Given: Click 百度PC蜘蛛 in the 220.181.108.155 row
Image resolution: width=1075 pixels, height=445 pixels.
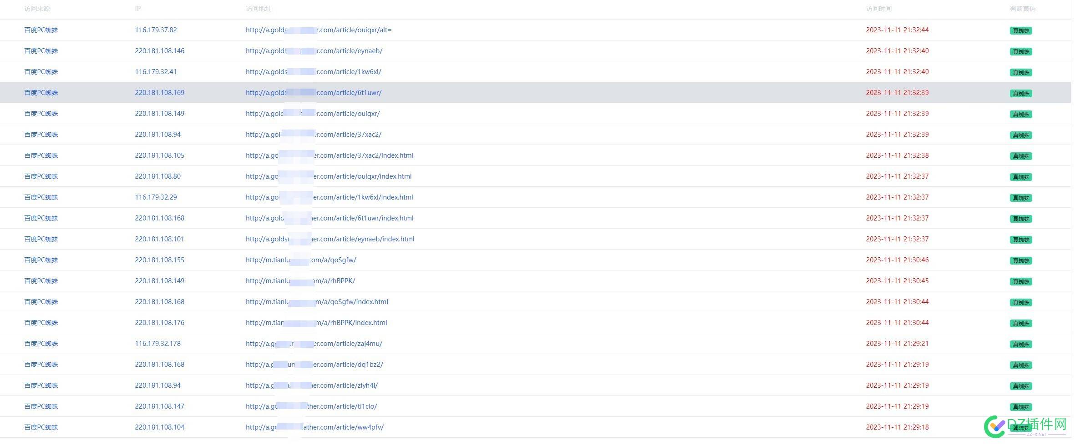Looking at the screenshot, I should [41, 260].
